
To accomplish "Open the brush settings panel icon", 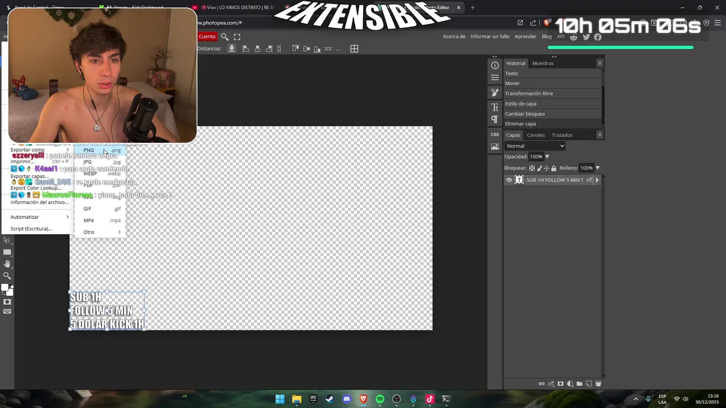I will tap(495, 92).
